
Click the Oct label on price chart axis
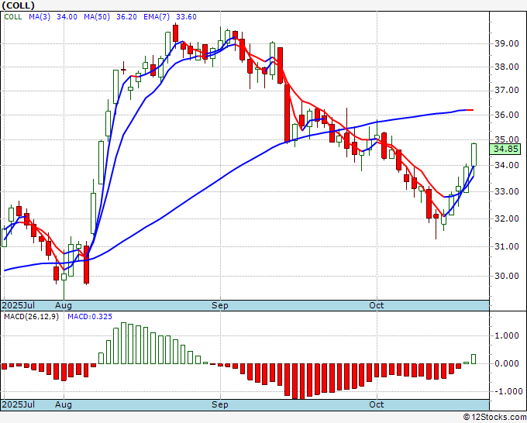coord(376,305)
